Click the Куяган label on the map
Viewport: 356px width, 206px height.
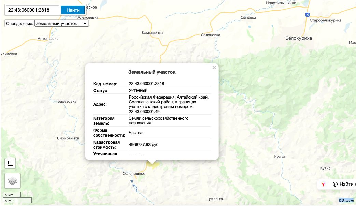(x=280, y=157)
